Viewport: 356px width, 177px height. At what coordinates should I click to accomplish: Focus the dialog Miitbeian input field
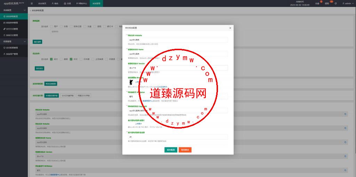(178, 97)
